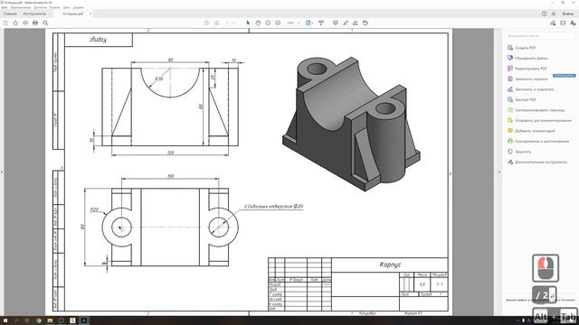
Task: Send file by email envelope icon
Action: pyautogui.click(x=563, y=23)
